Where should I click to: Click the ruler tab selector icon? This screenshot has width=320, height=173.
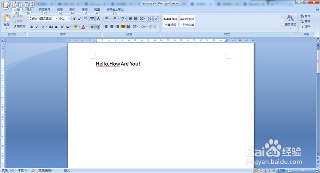click(3, 40)
